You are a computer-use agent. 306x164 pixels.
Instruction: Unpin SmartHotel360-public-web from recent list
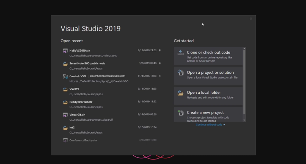(160, 63)
